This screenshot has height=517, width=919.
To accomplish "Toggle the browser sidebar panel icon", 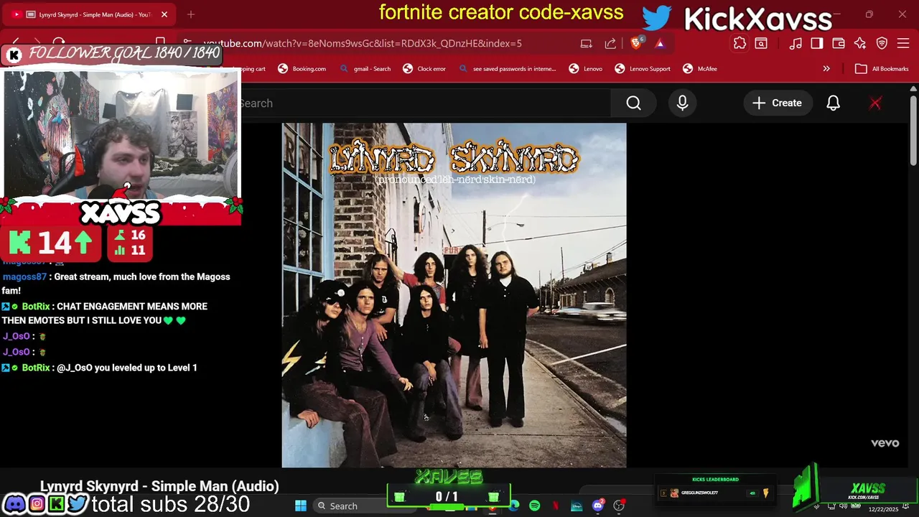I will 817,43.
